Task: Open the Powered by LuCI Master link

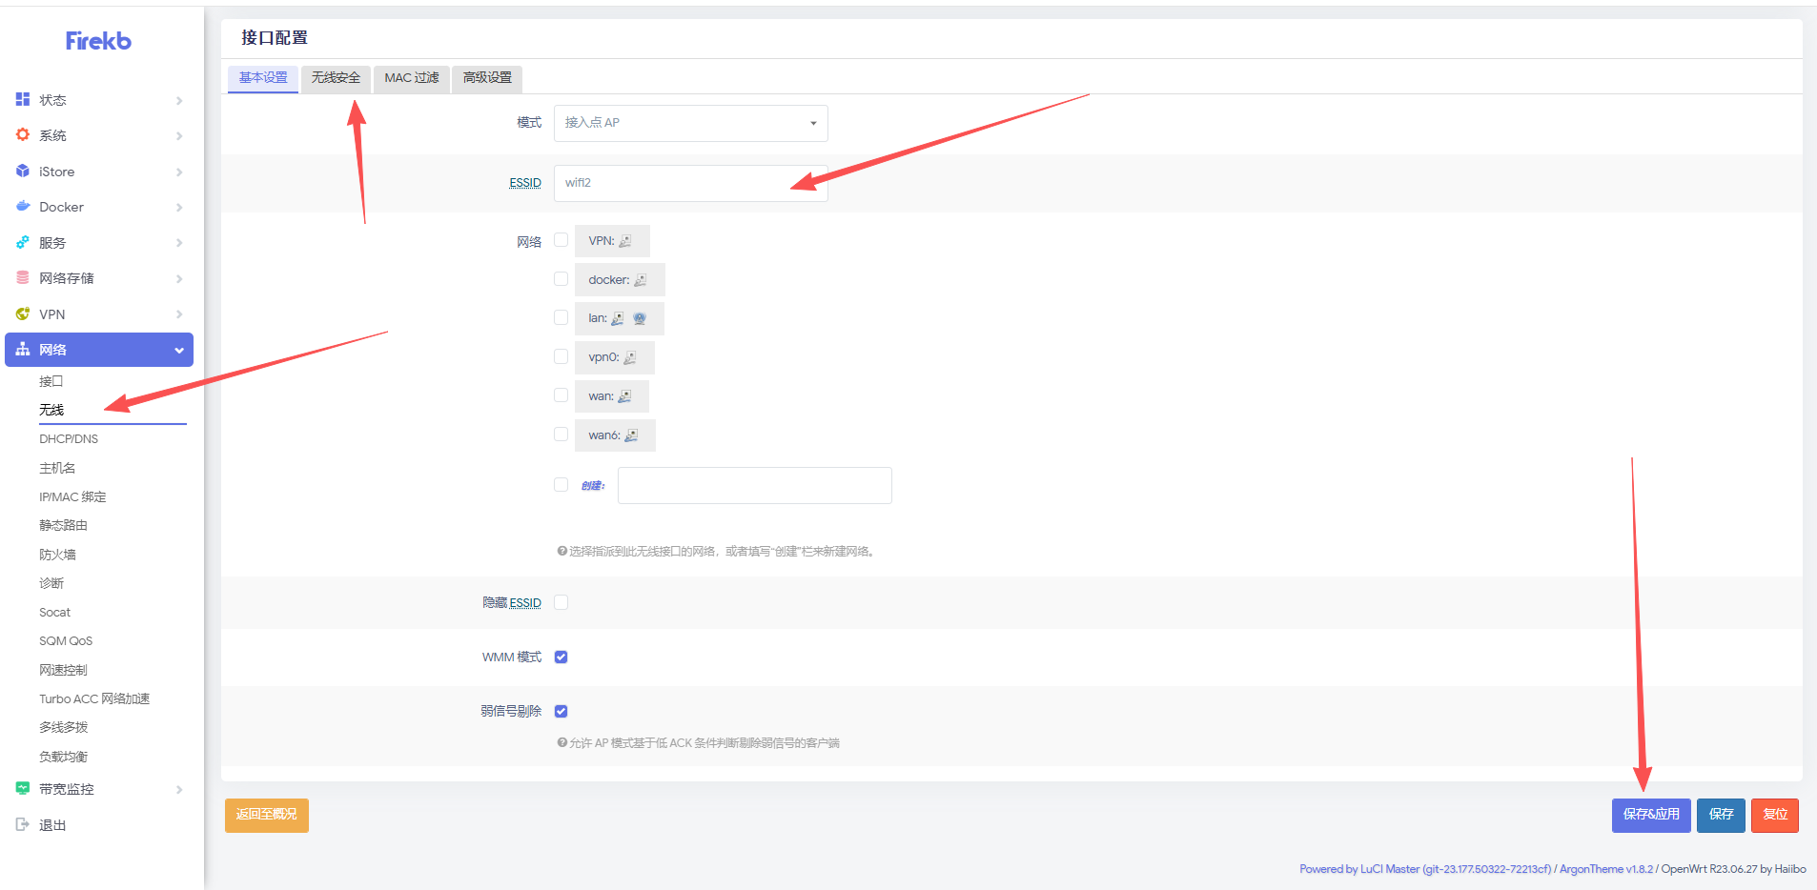Action: coord(1425,869)
